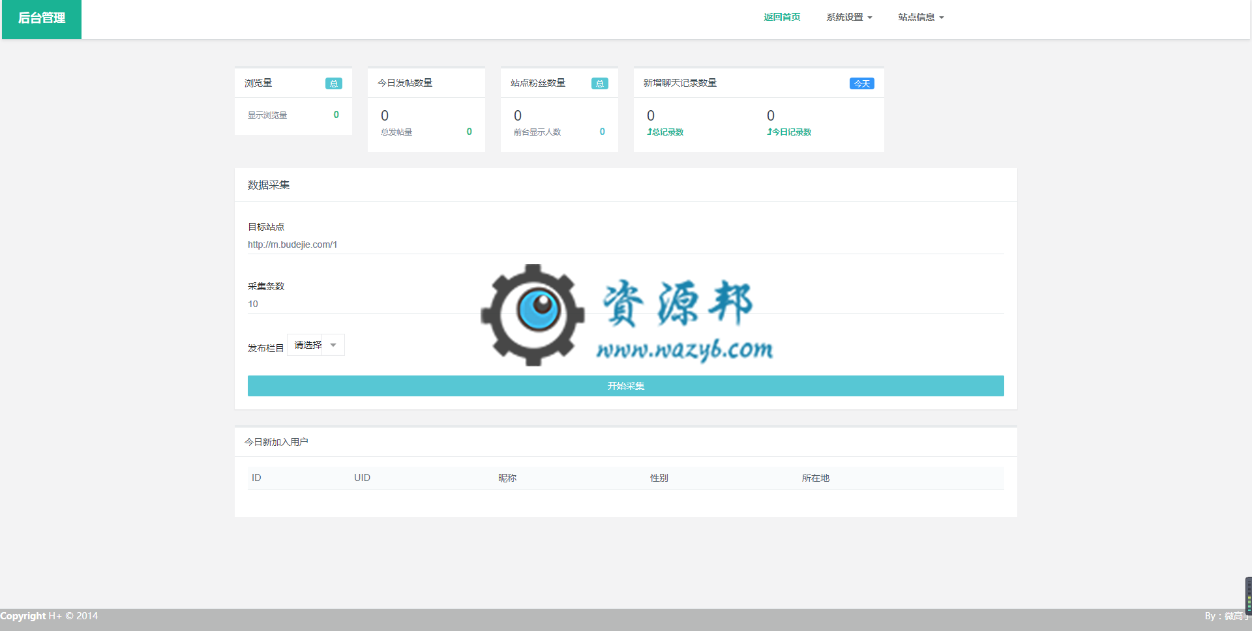
Task: Open the 返回首页 link
Action: click(x=782, y=17)
